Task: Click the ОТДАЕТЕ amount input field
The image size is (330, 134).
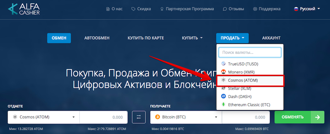Action: point(103,117)
